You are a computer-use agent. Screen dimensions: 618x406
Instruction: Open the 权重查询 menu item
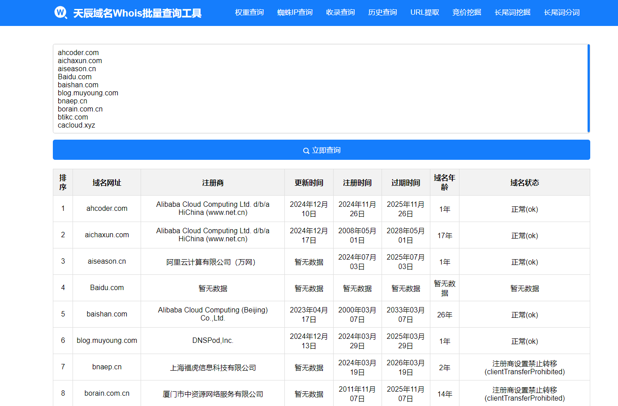point(249,13)
